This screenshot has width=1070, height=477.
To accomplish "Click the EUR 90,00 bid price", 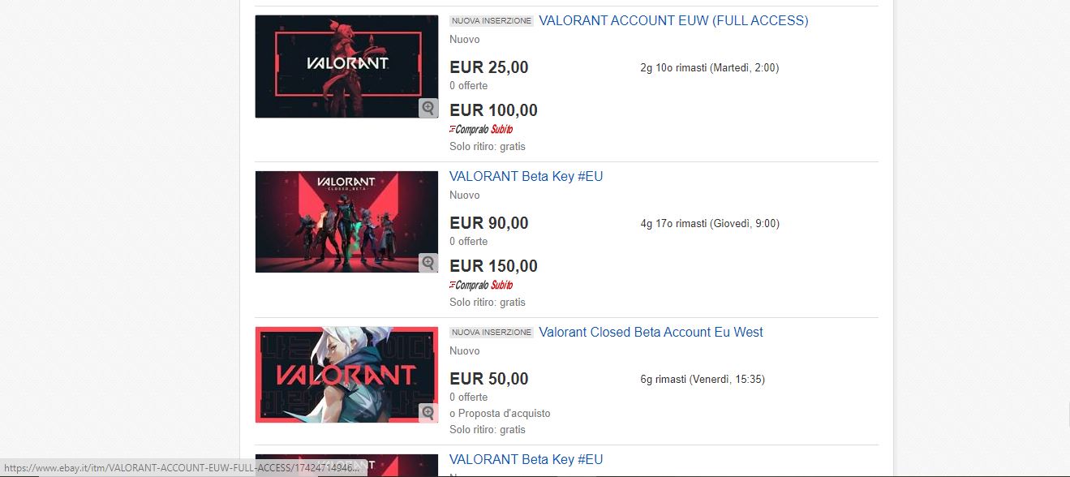I will point(489,224).
